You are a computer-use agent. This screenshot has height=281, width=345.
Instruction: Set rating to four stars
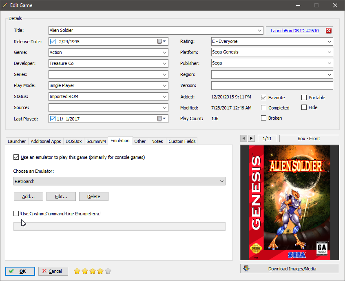pyautogui.click(x=100, y=271)
